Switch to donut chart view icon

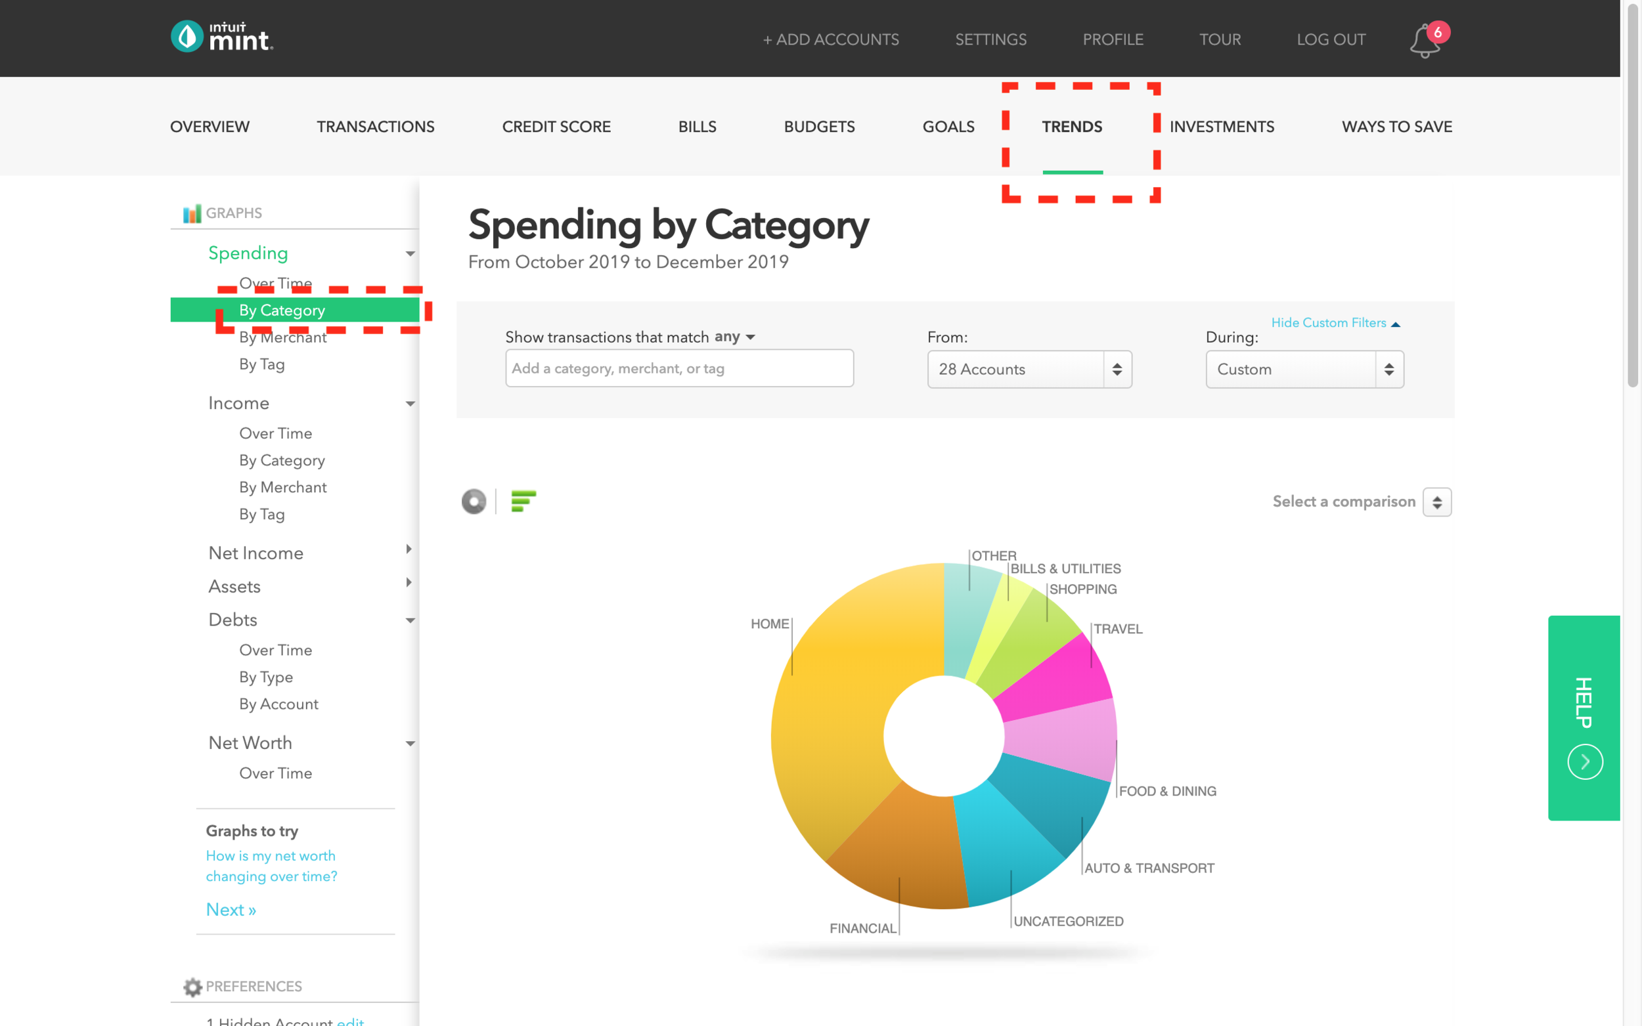tap(474, 502)
